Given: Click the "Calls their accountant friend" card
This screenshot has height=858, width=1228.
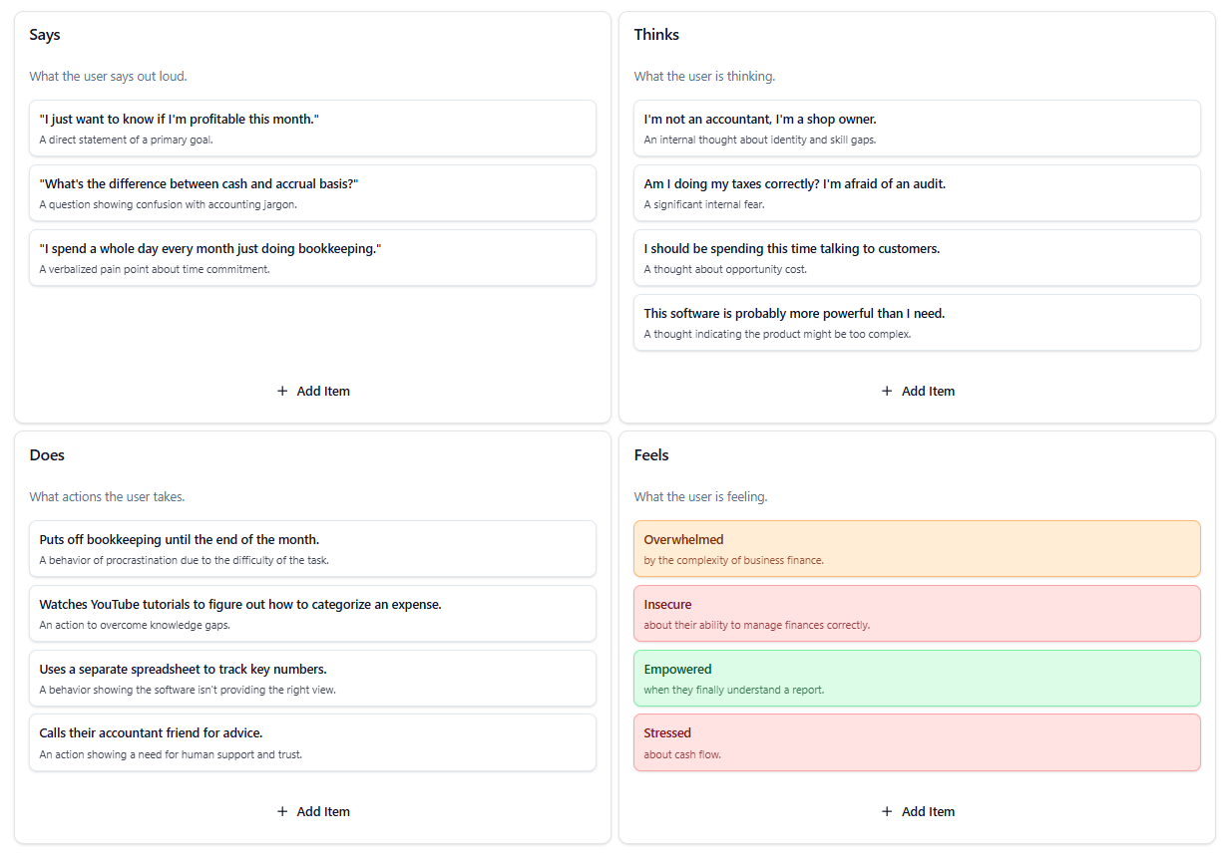Looking at the screenshot, I should (312, 742).
